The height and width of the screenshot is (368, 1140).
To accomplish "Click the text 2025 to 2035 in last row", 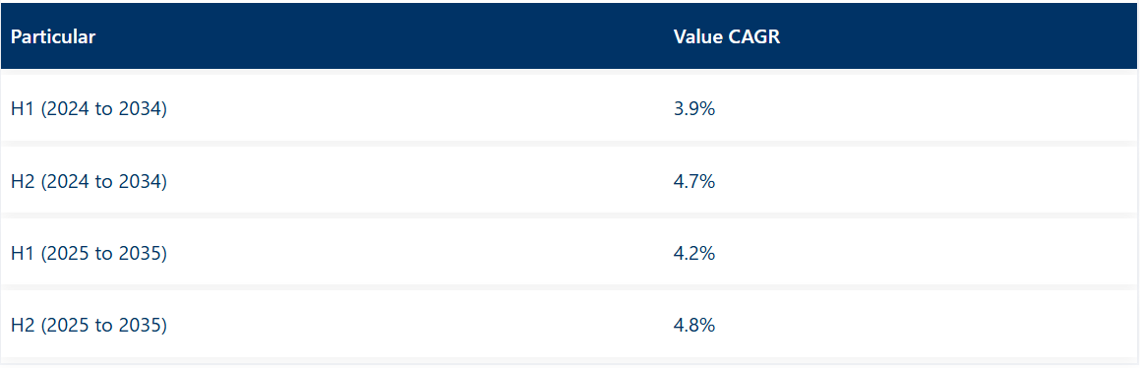I will click(x=104, y=325).
